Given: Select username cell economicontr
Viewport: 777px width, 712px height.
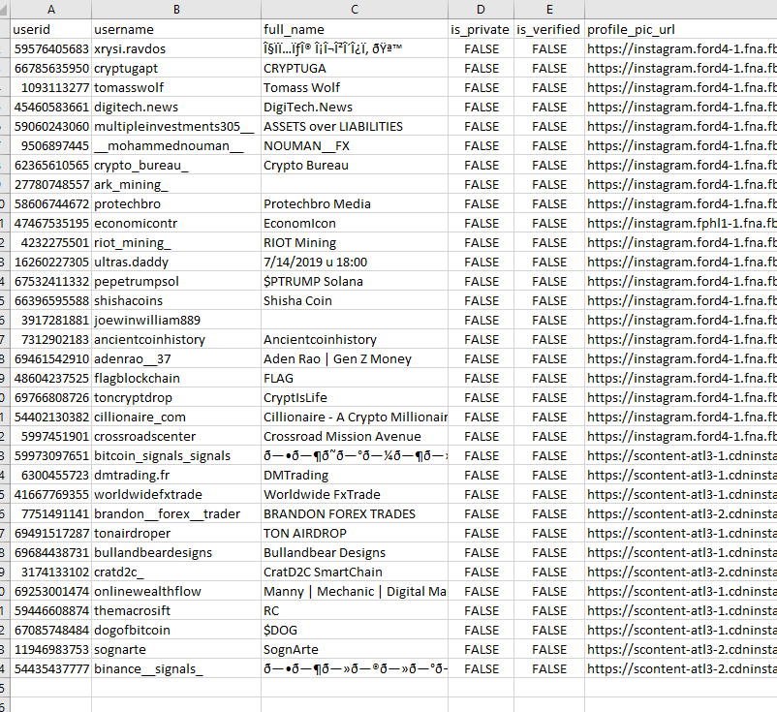Looking at the screenshot, I should 176,223.
